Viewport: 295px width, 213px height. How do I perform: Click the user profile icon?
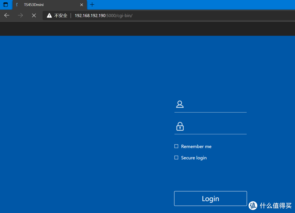tap(180, 104)
